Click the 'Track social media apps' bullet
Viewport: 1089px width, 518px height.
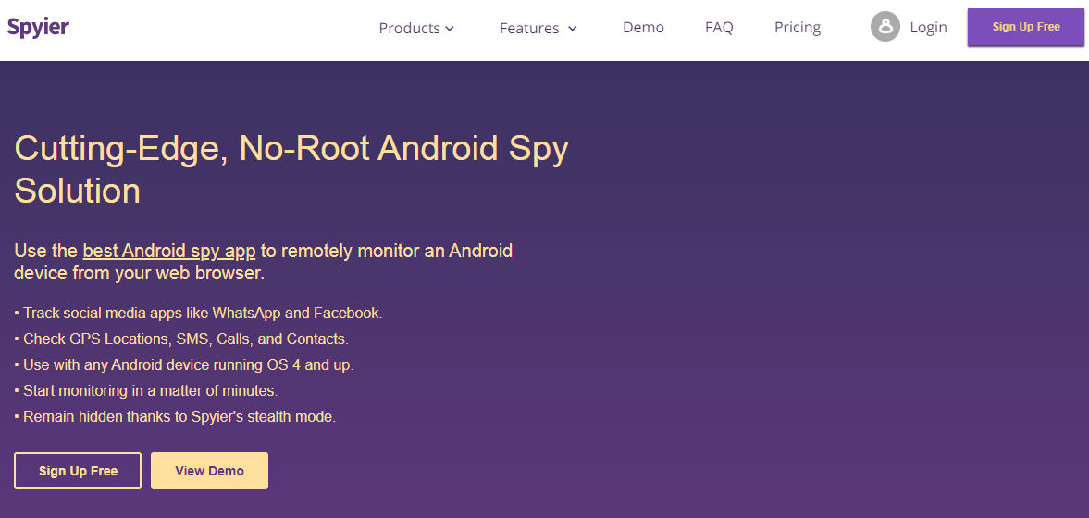199,313
